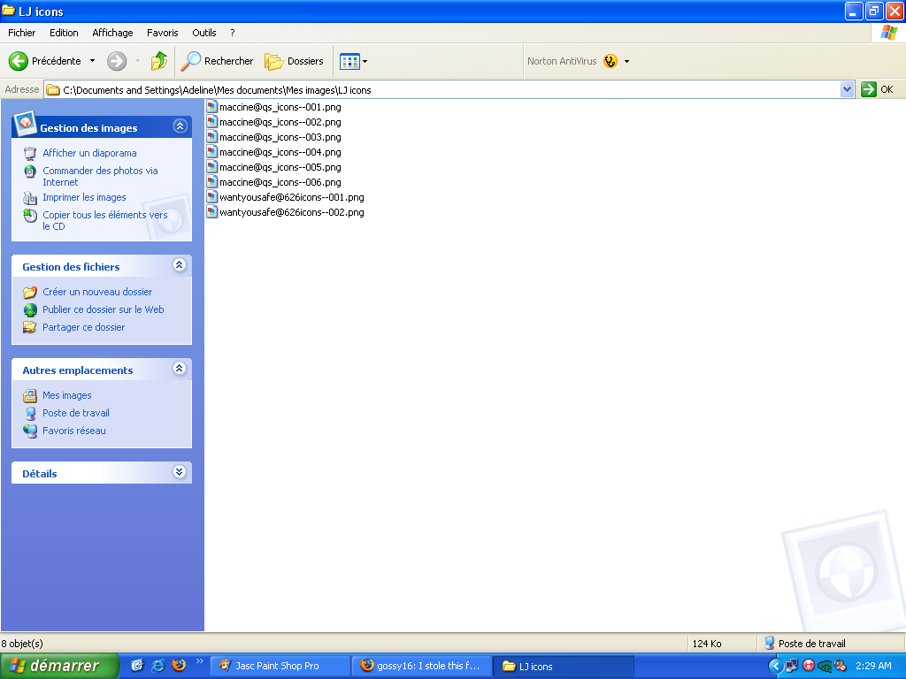Click the Up folder icon in toolbar

tap(159, 61)
